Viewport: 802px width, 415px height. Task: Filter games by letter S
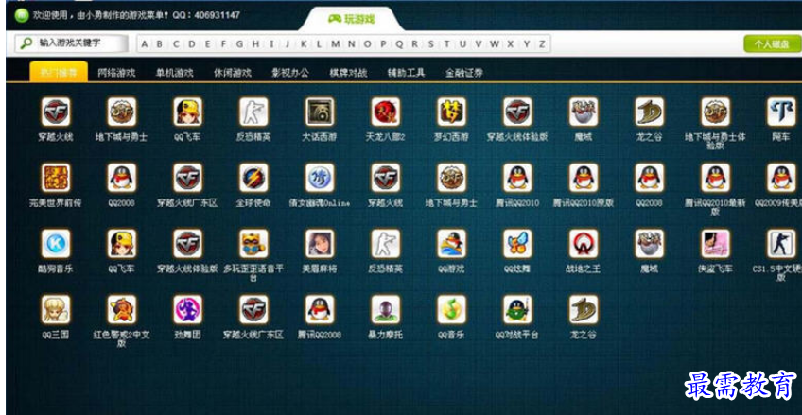click(430, 43)
